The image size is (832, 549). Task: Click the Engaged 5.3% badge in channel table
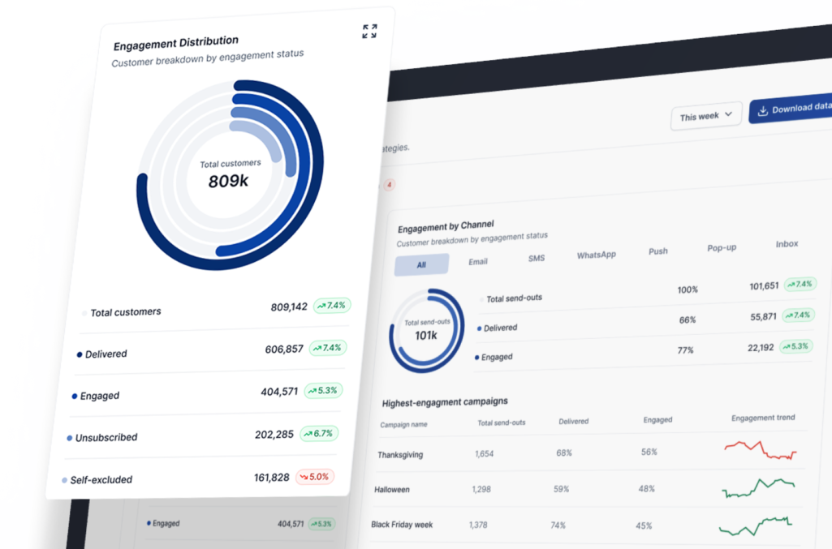point(796,346)
